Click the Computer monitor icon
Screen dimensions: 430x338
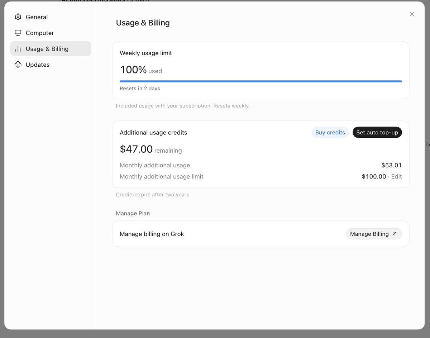point(18,33)
